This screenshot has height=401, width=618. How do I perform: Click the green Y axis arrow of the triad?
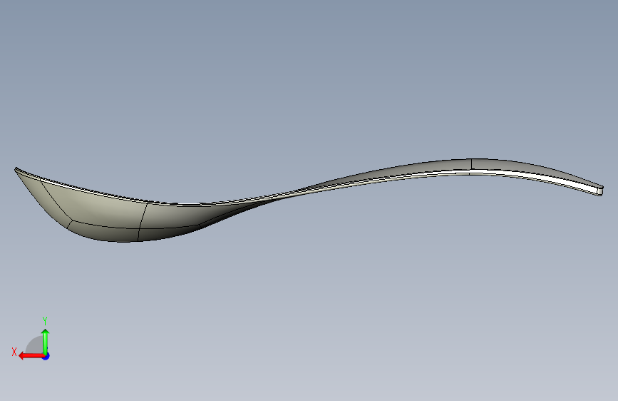pyautogui.click(x=46, y=341)
